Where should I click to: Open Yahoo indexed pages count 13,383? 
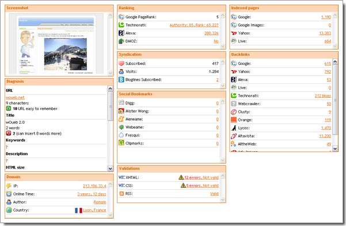point(325,33)
